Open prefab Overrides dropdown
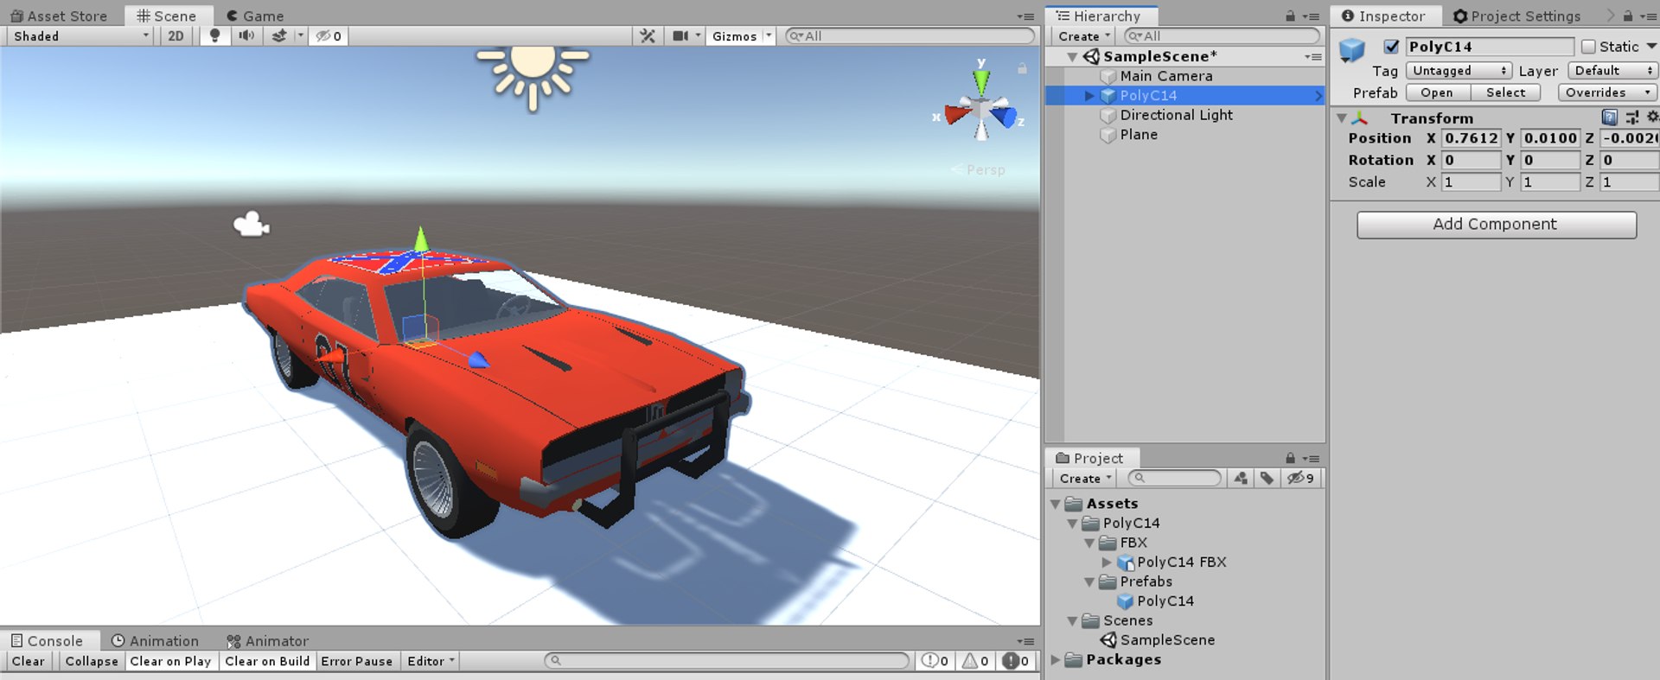The image size is (1660, 680). coord(1607,92)
